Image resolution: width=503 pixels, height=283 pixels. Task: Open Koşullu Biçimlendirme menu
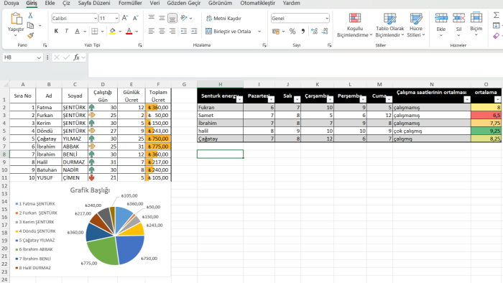coord(355,25)
